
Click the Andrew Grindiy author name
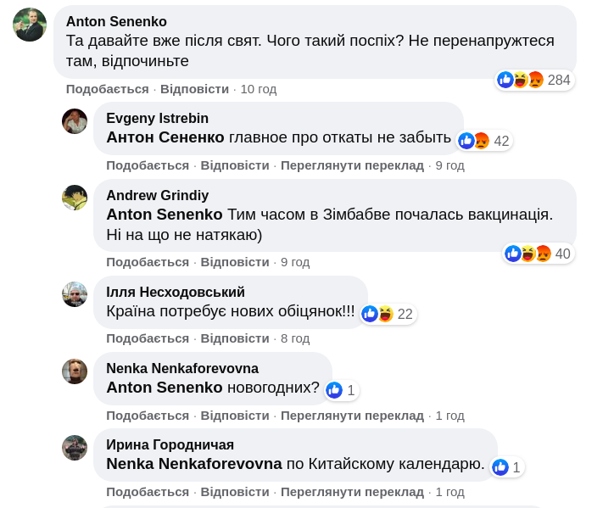click(x=157, y=195)
